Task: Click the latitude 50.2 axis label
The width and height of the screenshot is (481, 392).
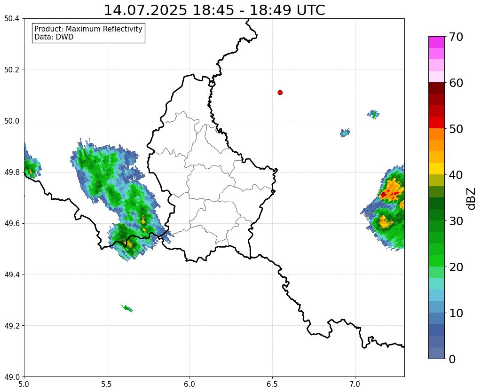Action: tap(12, 70)
